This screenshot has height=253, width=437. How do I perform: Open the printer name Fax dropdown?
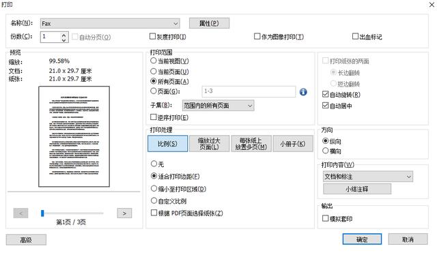coord(110,23)
